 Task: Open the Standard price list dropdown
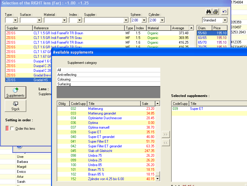(x=225, y=20)
